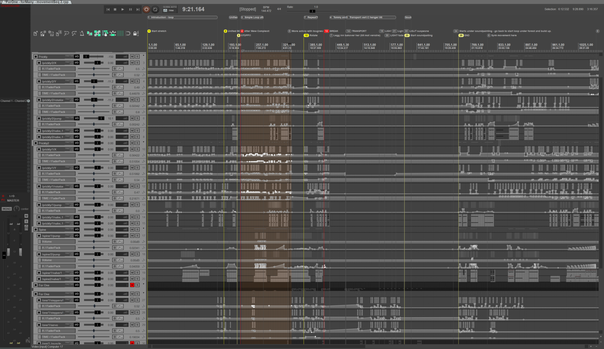
Task: Mute the /prickly/2/X track
Action: pyautogui.click(x=132, y=63)
